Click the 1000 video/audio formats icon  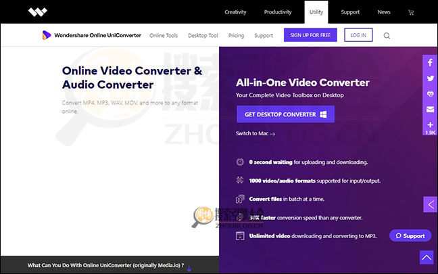tap(240, 181)
